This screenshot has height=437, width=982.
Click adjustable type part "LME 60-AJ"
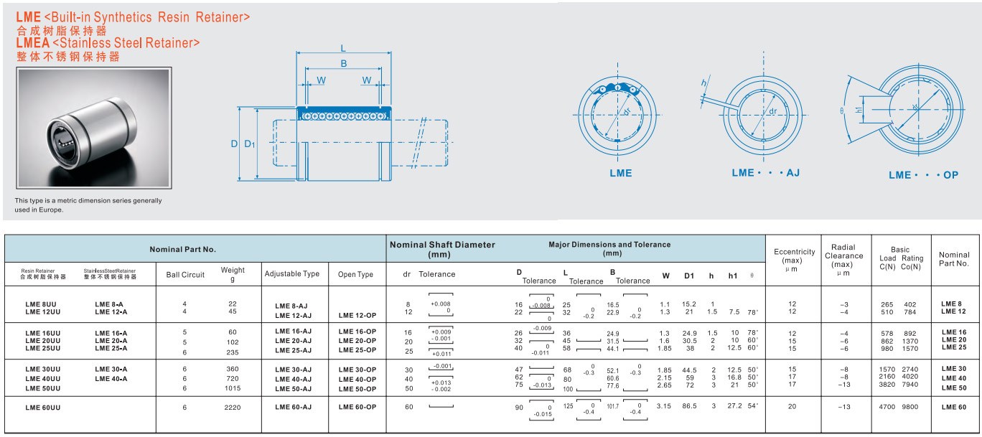pyautogui.click(x=293, y=408)
